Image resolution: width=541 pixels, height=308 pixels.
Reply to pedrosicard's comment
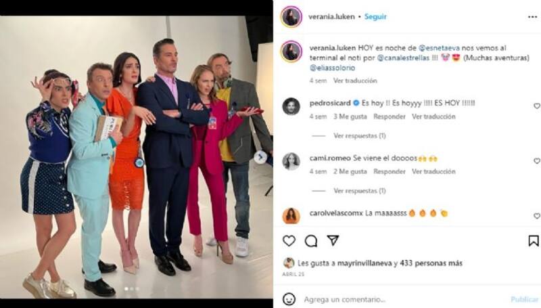(390, 116)
